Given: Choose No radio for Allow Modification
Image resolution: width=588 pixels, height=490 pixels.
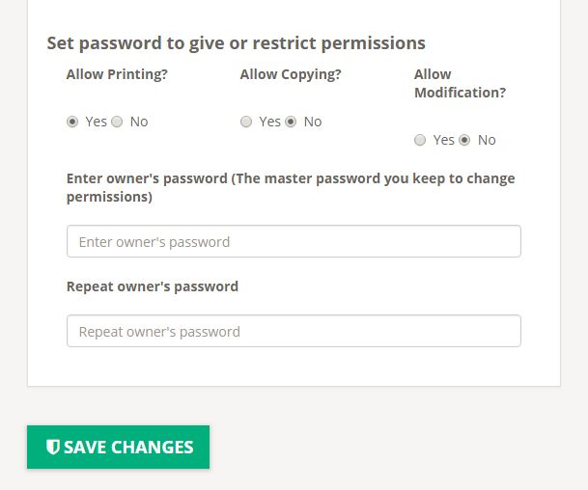Looking at the screenshot, I should click(x=464, y=140).
